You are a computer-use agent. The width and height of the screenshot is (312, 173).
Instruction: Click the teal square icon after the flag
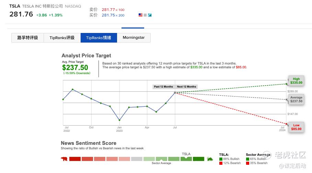point(150,15)
